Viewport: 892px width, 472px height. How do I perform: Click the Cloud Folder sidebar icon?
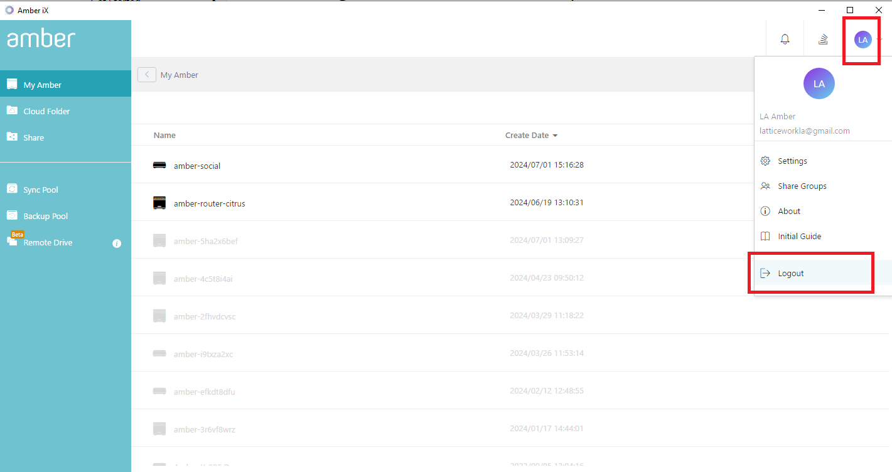(12, 110)
